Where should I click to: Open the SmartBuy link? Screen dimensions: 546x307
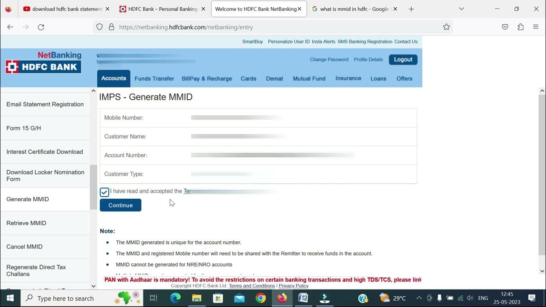pos(253,42)
